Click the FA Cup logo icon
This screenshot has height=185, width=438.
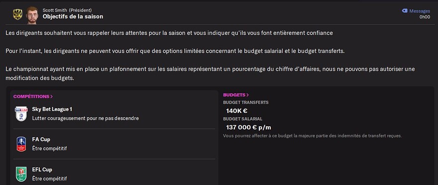(21, 144)
